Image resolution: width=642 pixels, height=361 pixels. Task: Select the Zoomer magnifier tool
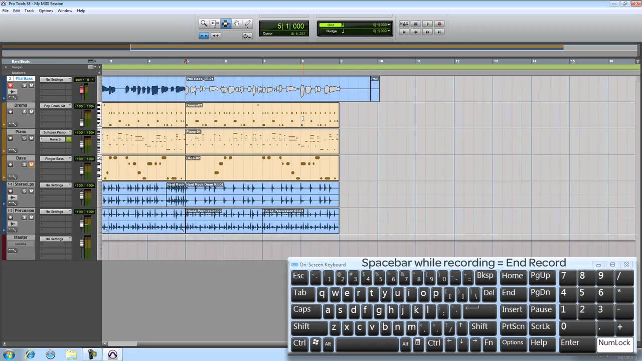pos(204,23)
